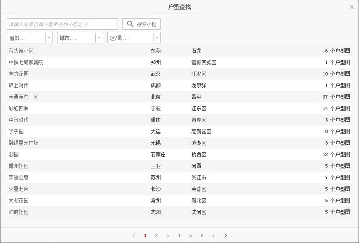Select the 中铁七局家属院 row
The image size is (359, 243).
pos(26,62)
